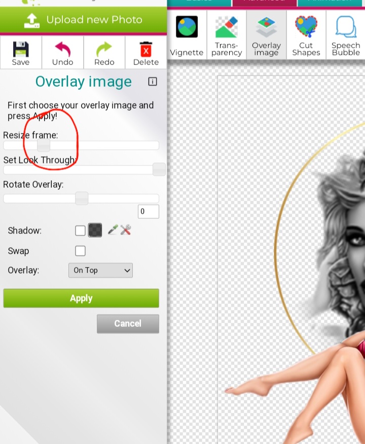Select the Transparency tool
The width and height of the screenshot is (365, 444).
tap(227, 36)
